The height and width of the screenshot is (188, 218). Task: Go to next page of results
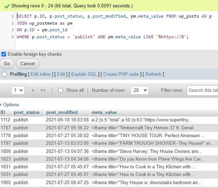[x=33, y=90]
